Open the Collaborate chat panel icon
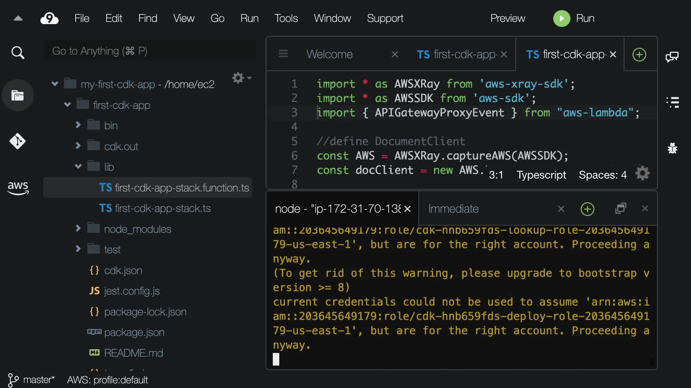The width and height of the screenshot is (691, 388). [x=672, y=57]
